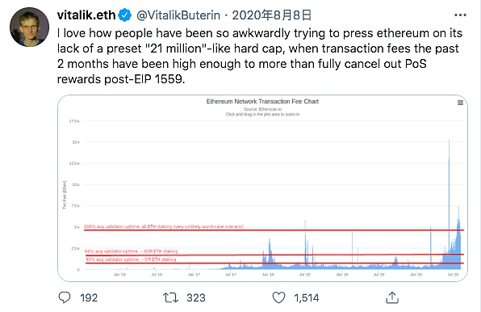
Task: Like the tweet with the heart icon
Action: click(x=278, y=297)
